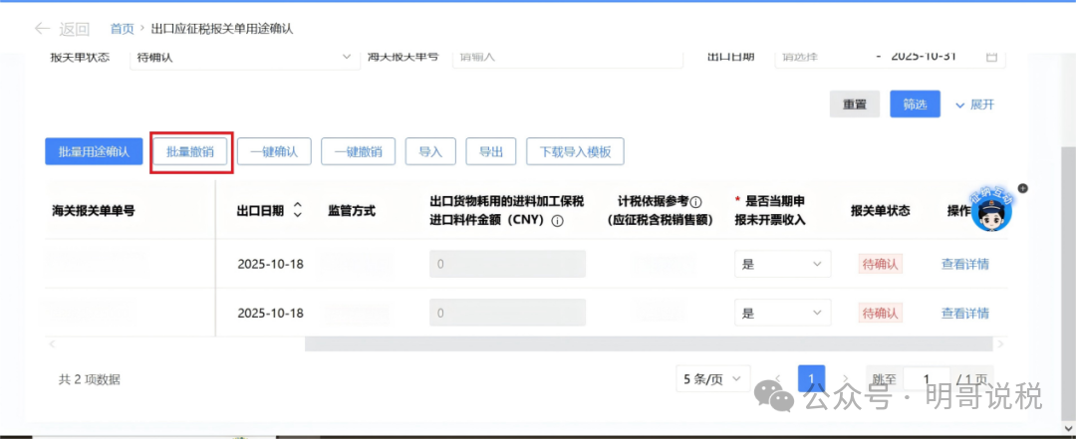Click the info icon beside 进口料件金额（CNY）
The height and width of the screenshot is (439, 1076).
558,221
